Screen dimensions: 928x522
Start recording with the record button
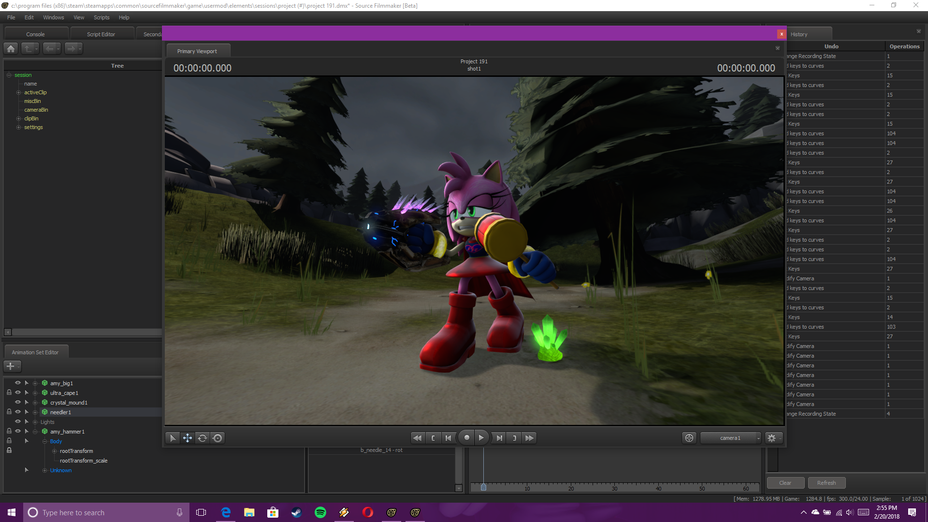pos(466,438)
